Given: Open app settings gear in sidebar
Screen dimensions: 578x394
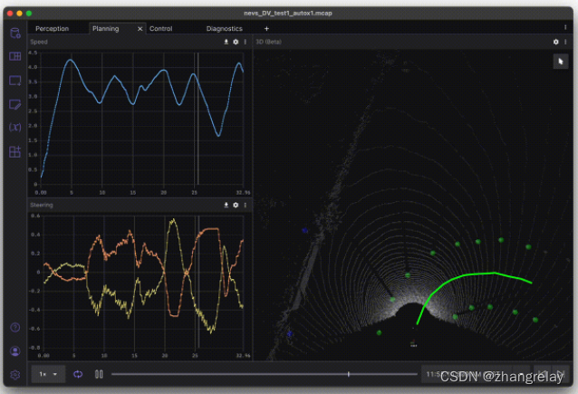Looking at the screenshot, I should coord(15,375).
